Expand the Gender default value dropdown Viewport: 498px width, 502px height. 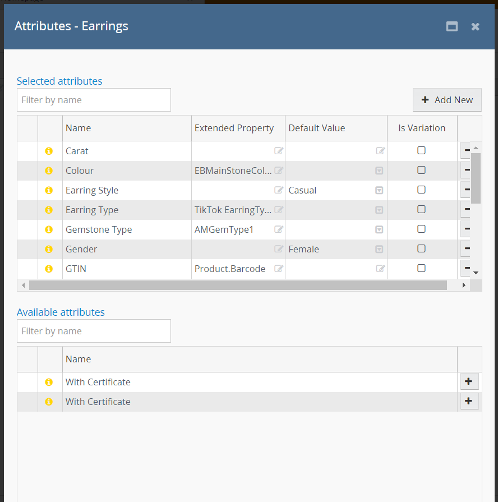(x=379, y=249)
